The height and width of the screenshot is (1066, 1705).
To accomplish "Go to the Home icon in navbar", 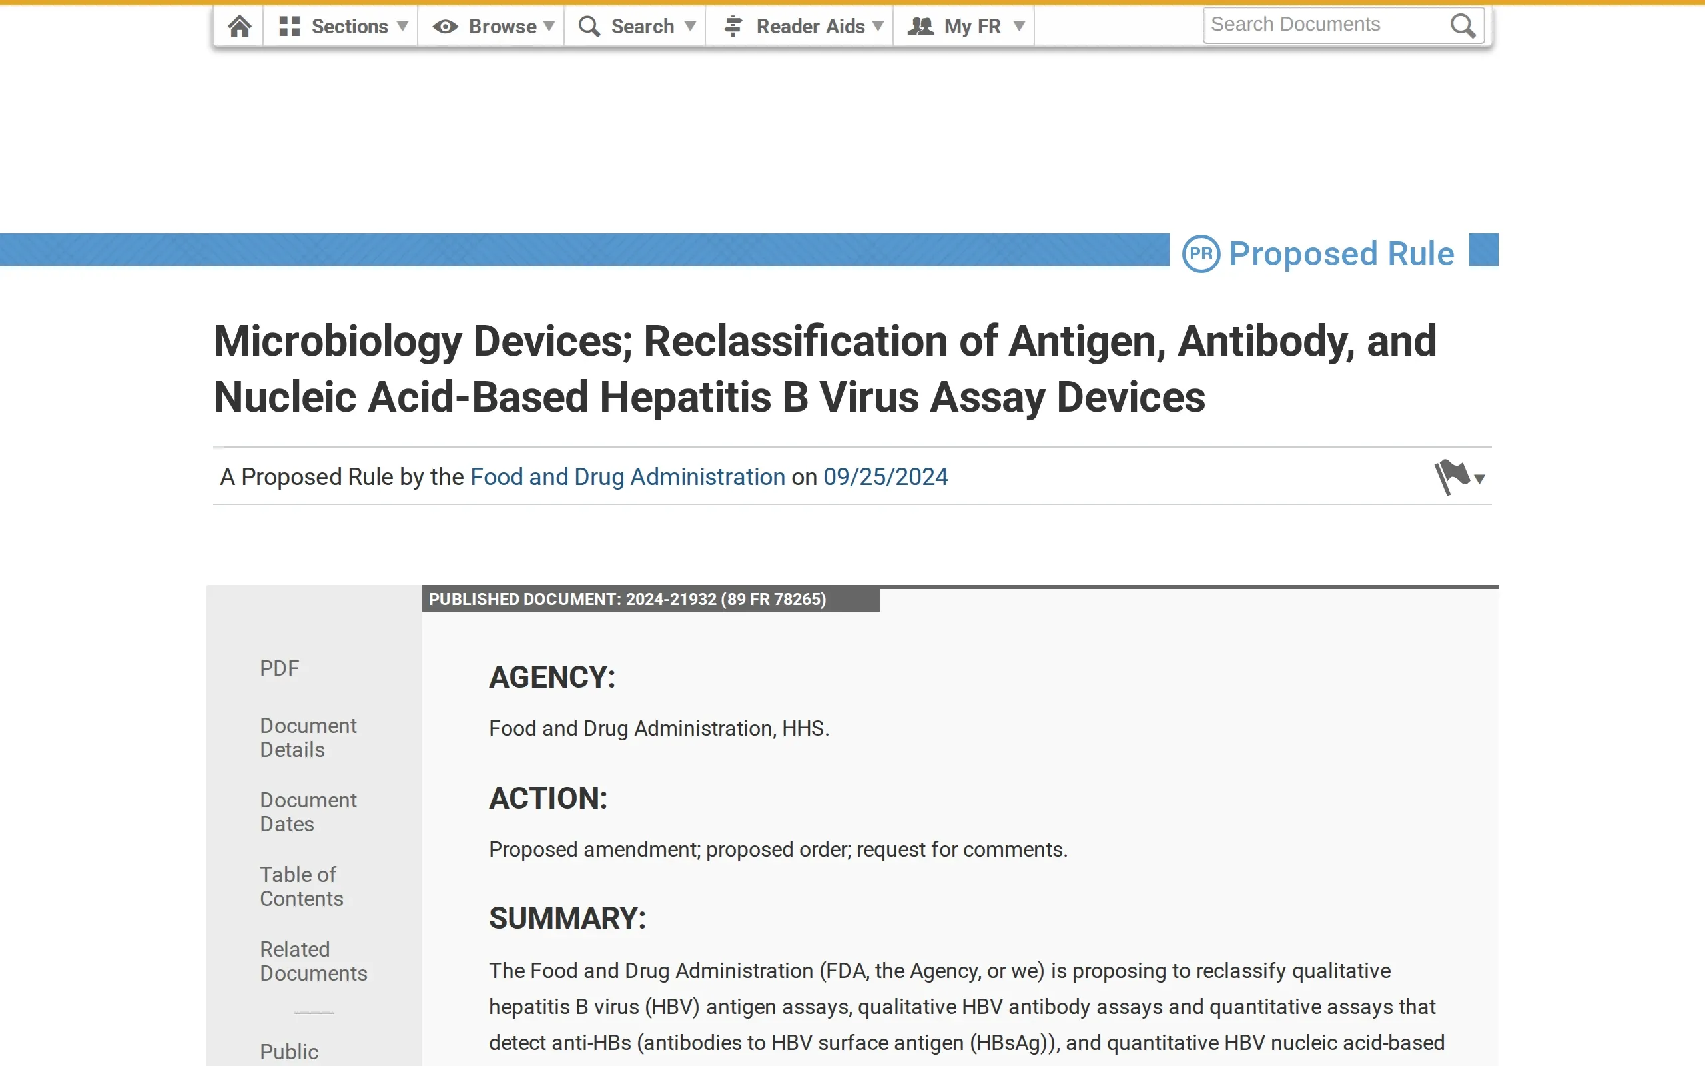I will (x=240, y=26).
